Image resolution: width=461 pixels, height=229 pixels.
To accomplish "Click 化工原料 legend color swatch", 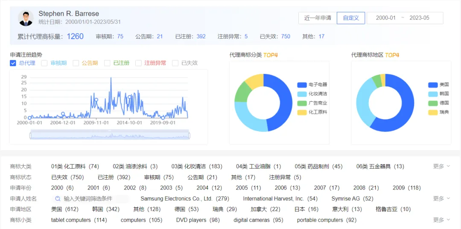I will coord(302,112).
